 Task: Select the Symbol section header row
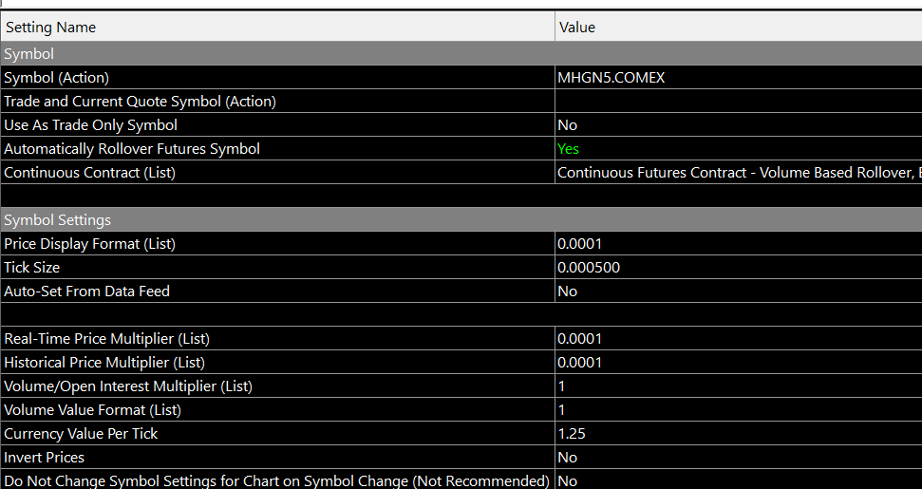pos(29,54)
